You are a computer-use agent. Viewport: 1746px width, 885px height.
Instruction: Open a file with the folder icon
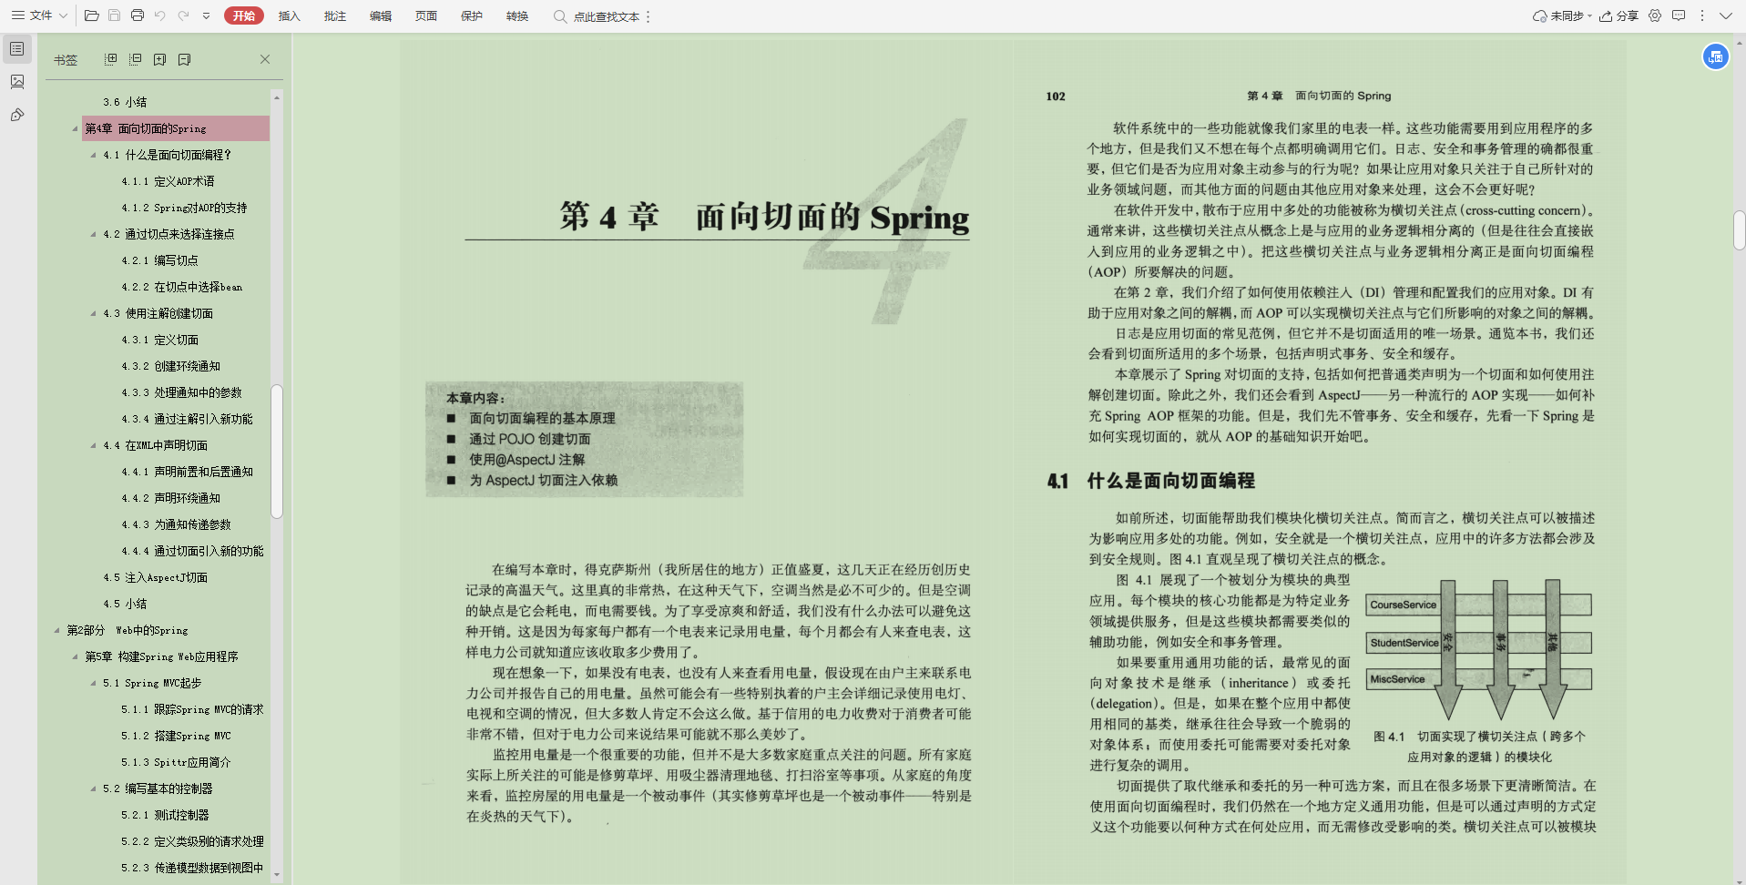[x=90, y=15]
